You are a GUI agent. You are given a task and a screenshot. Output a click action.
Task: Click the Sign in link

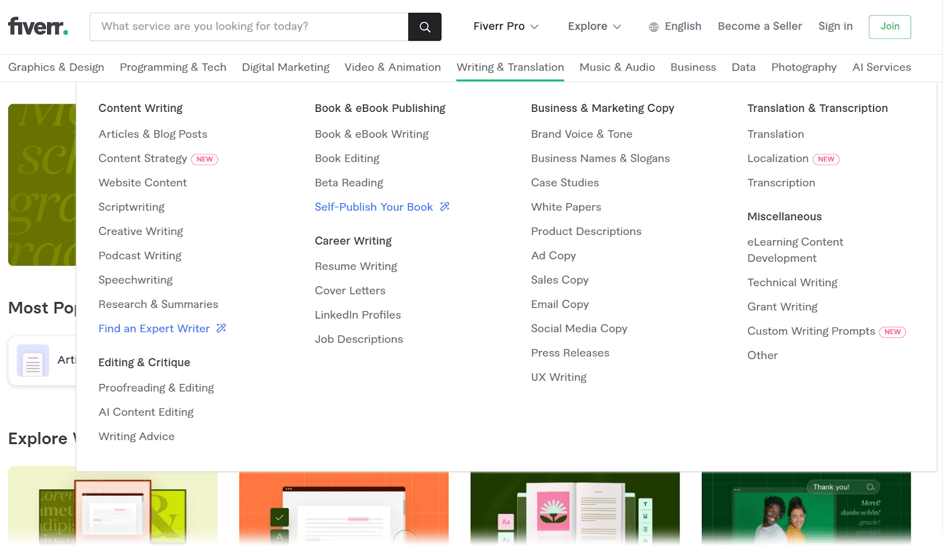click(x=835, y=26)
